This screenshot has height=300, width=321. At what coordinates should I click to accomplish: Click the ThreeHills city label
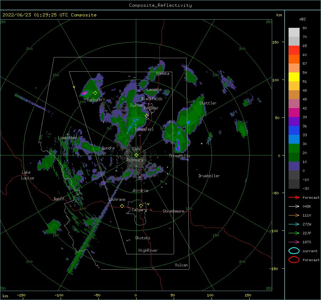pyautogui.click(x=179, y=156)
